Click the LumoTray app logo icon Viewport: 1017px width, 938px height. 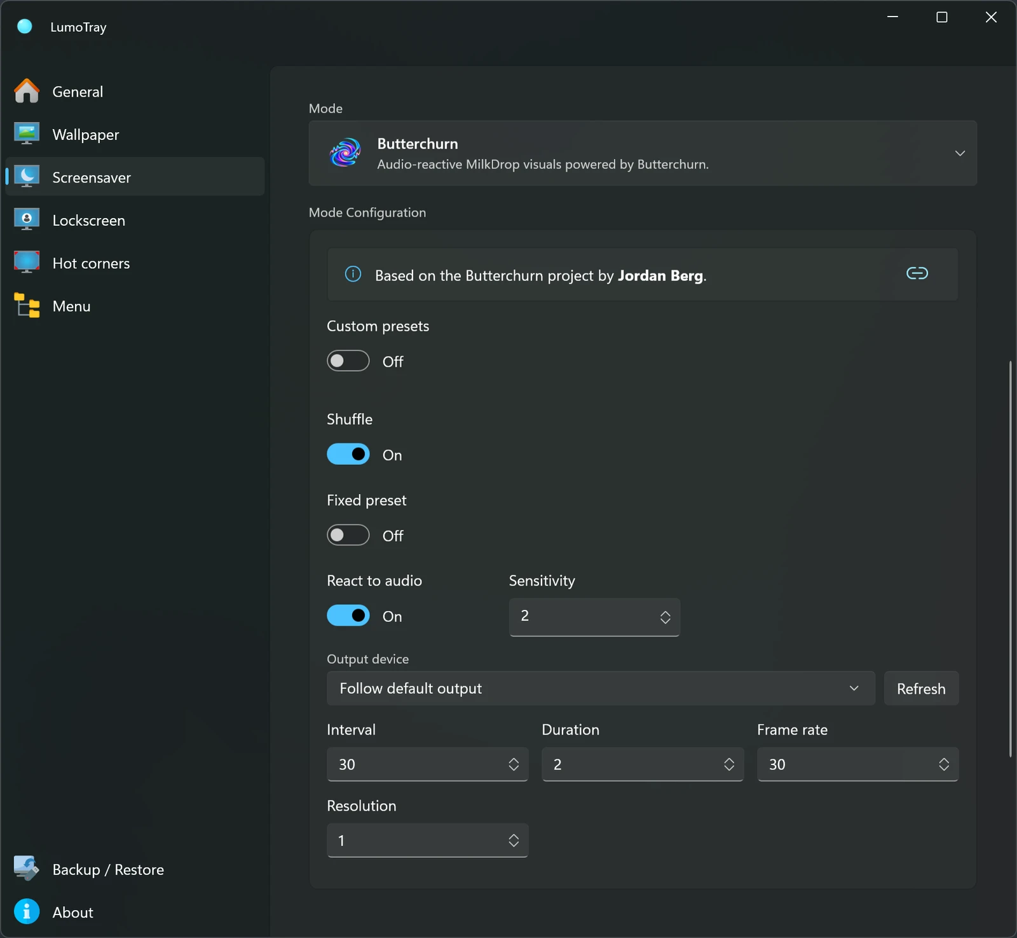[x=25, y=26]
